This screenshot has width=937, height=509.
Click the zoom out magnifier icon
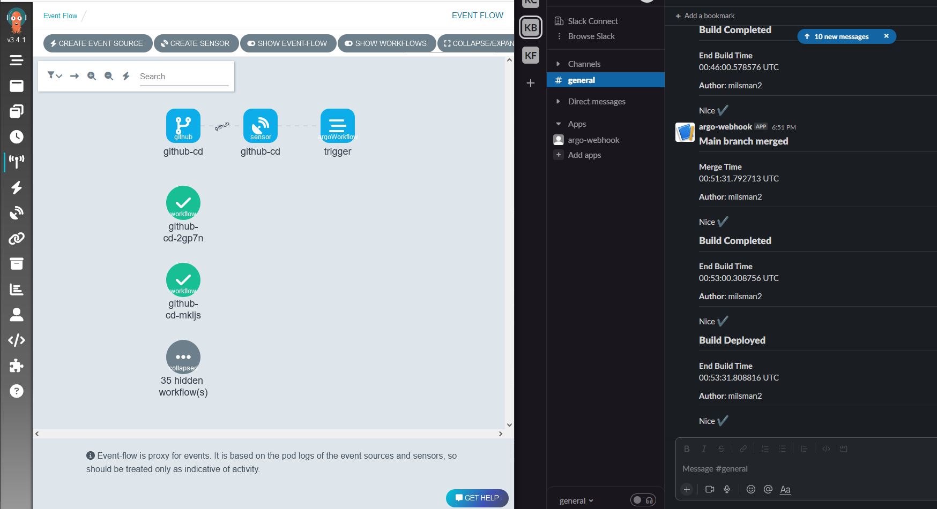click(x=109, y=76)
